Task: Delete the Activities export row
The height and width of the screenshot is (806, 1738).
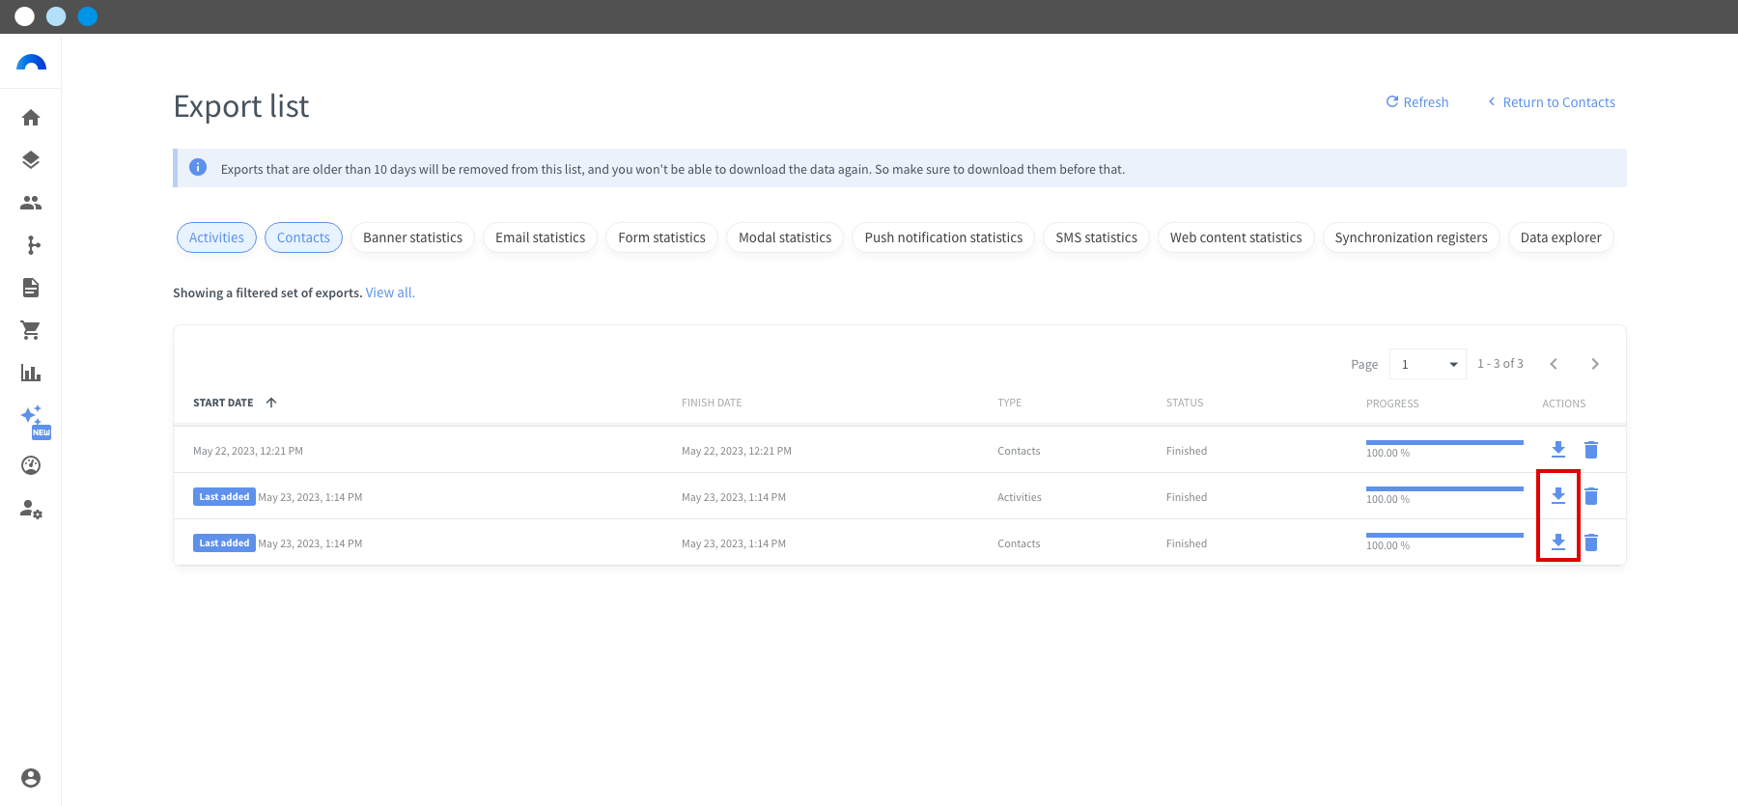Action: coord(1591,496)
